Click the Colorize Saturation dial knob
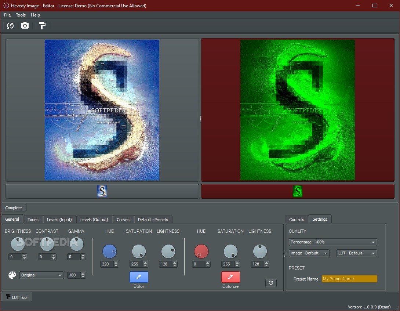Screen dimensions: 400x311 coord(230,251)
